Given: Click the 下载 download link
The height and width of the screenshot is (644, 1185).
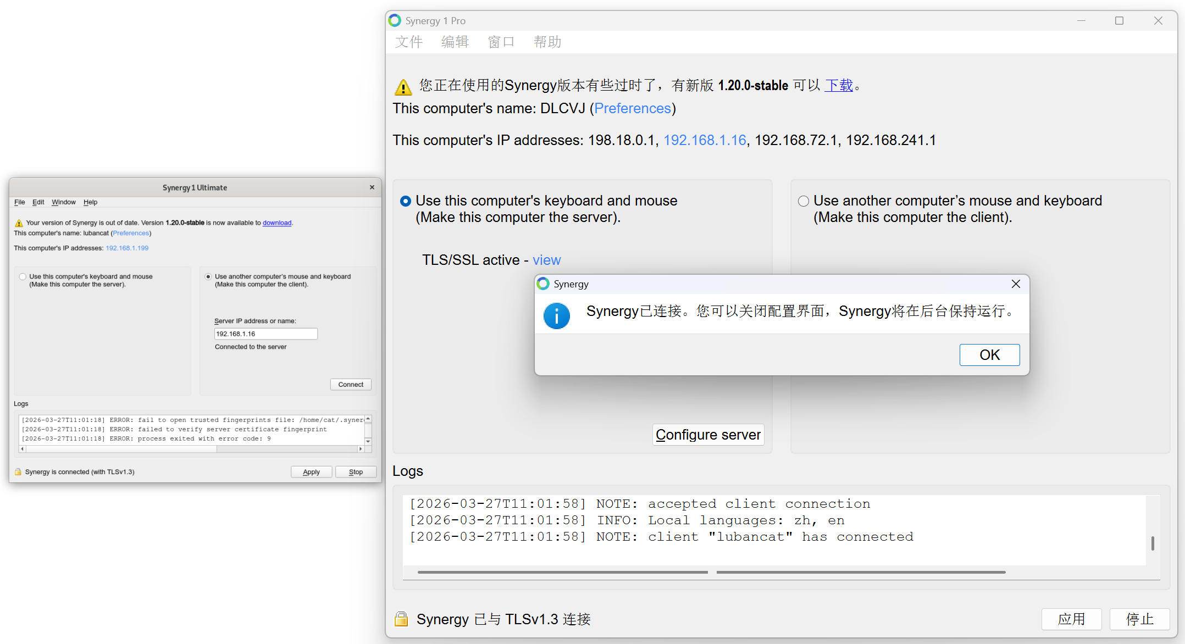Looking at the screenshot, I should 839,85.
